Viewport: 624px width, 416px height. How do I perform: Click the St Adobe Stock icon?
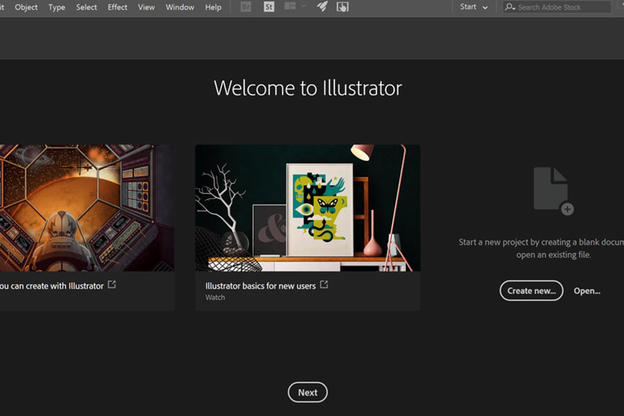click(x=269, y=7)
